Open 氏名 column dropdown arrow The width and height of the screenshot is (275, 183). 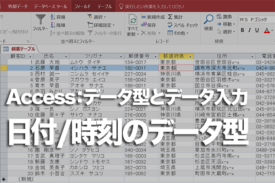66,57
